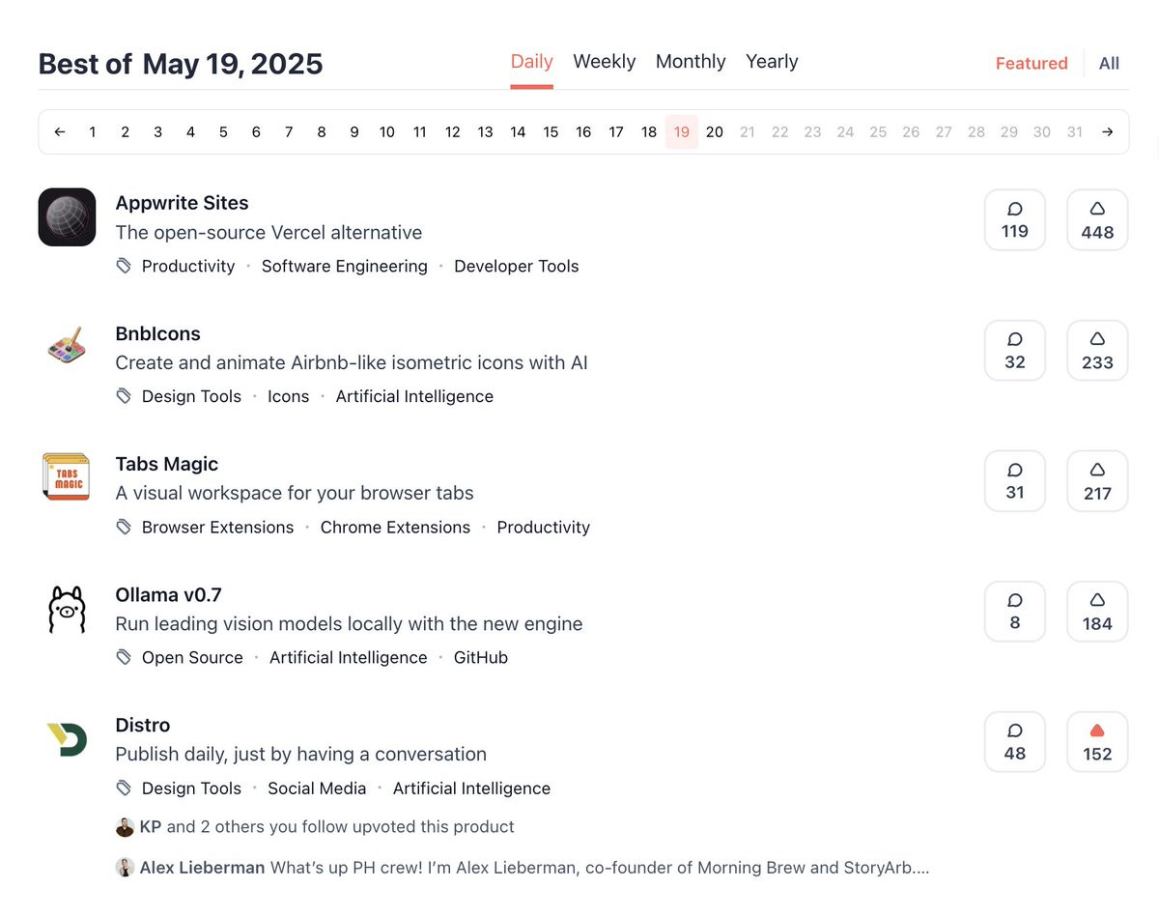The width and height of the screenshot is (1159, 917).
Task: Show All products instead of Featured
Action: [1109, 64]
